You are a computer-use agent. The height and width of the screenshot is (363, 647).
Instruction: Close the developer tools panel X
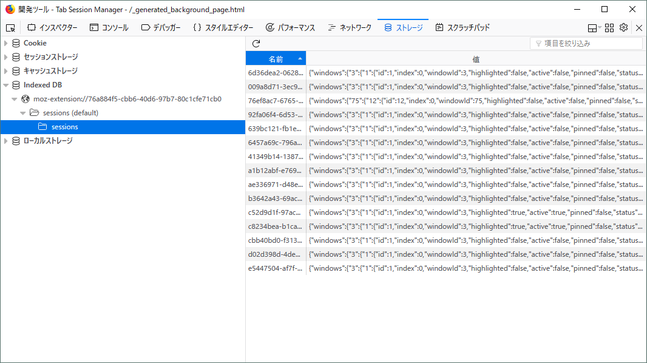(639, 28)
